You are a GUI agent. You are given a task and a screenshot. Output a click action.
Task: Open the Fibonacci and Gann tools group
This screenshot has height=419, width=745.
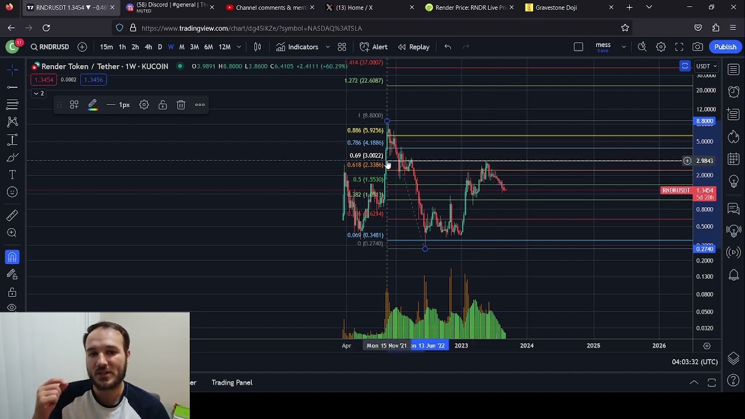coord(12,105)
